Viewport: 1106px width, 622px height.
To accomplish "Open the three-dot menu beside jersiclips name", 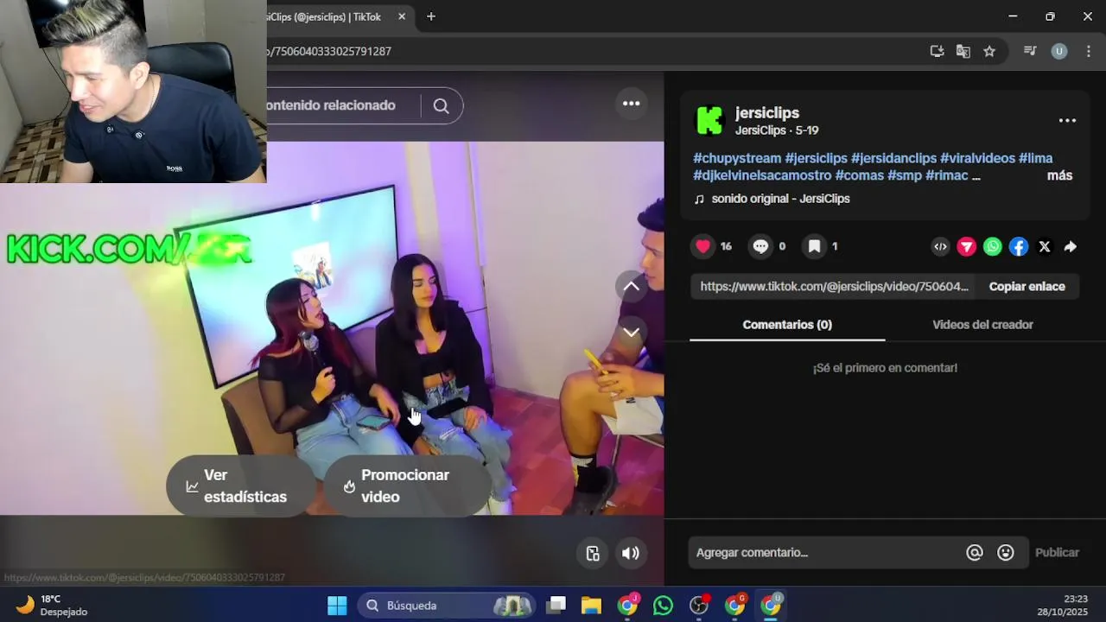I will pos(1067,121).
